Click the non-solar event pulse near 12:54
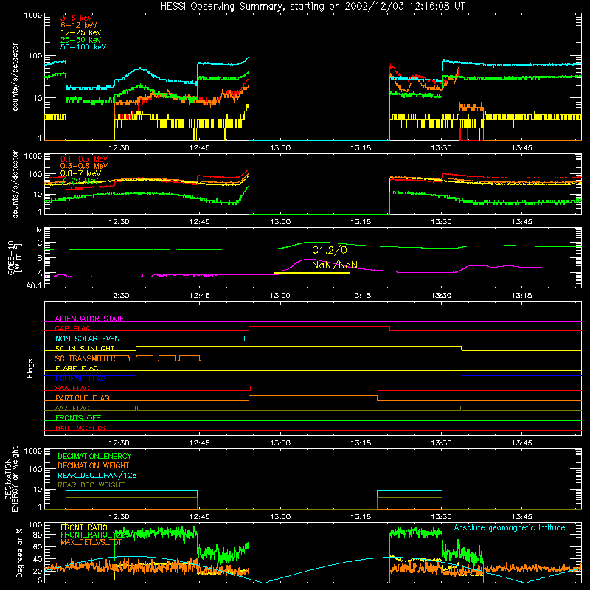 246,338
